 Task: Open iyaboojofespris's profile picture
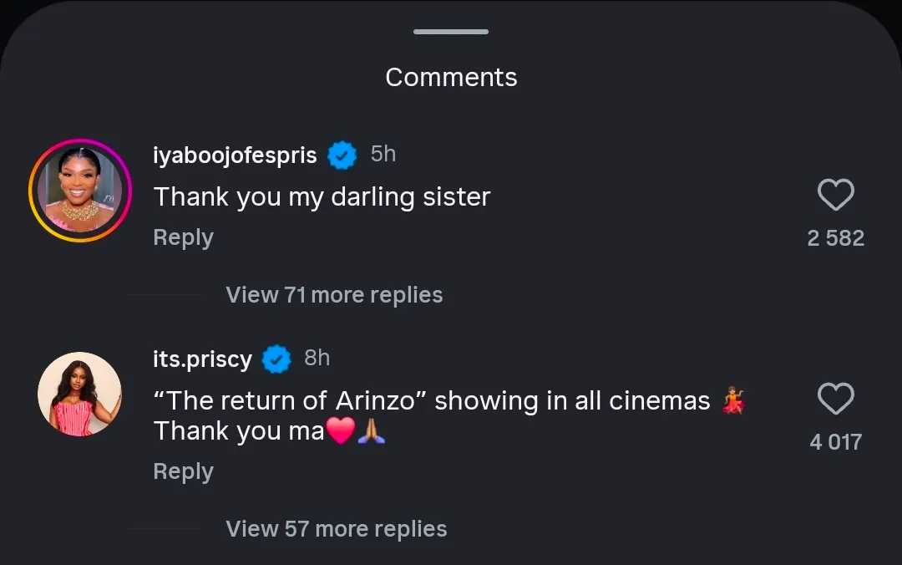(80, 191)
